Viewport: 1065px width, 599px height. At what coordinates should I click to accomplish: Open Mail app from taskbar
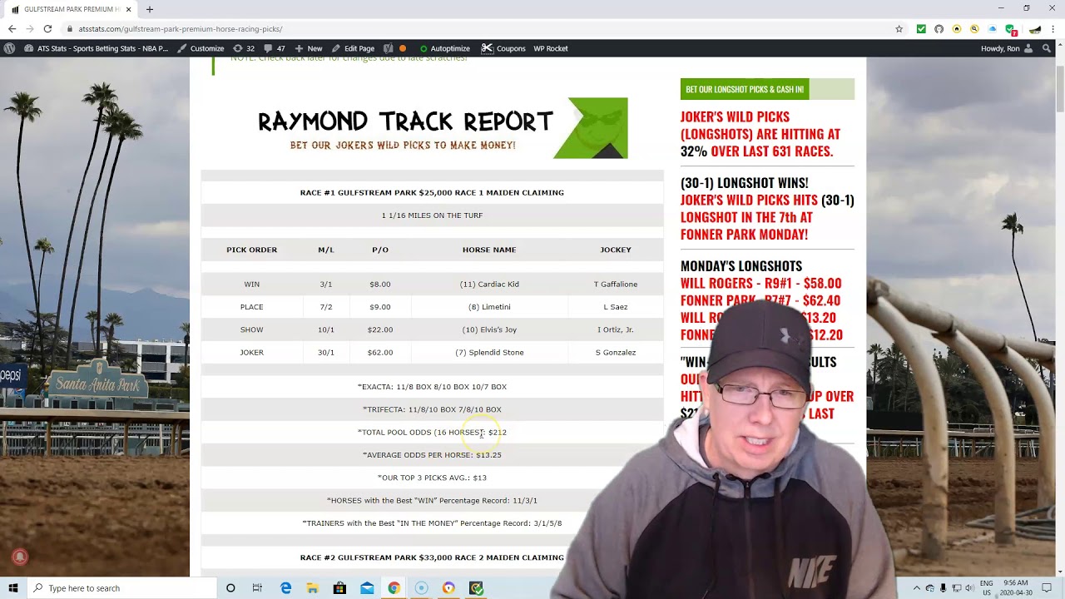[x=367, y=588]
